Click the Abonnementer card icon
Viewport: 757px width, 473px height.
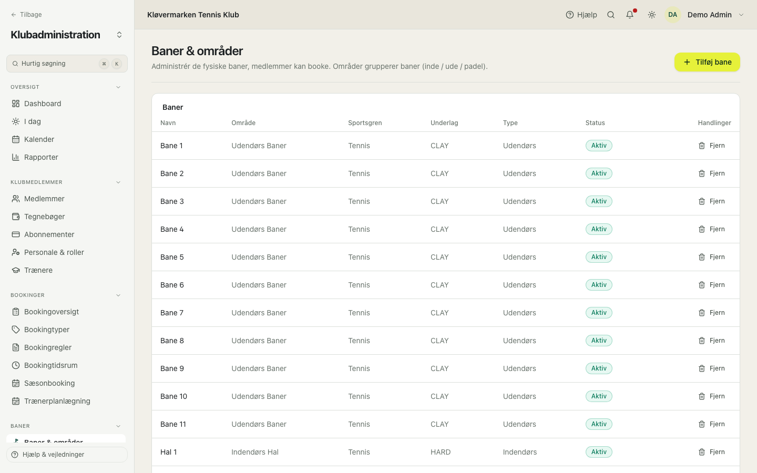[16, 234]
